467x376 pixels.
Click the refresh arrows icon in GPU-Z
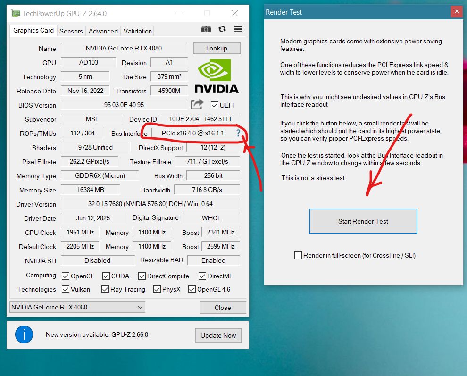(222, 29)
